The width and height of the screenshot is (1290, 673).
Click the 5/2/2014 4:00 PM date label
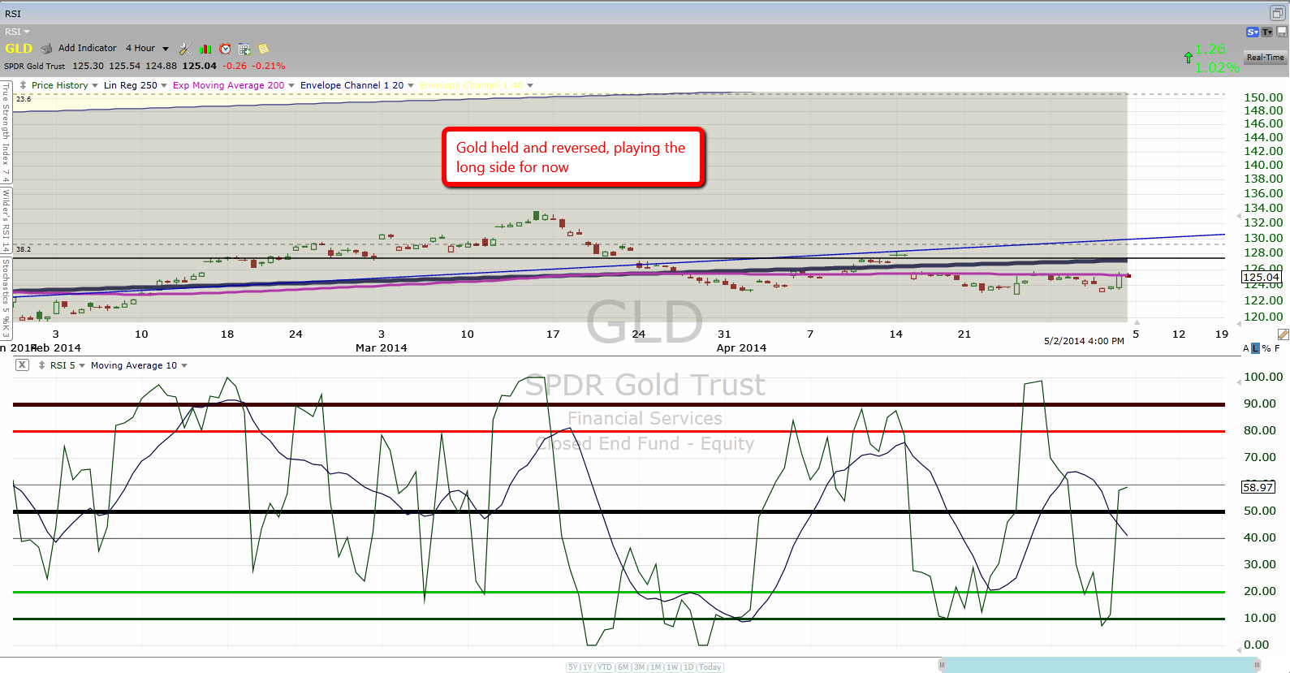point(1084,341)
